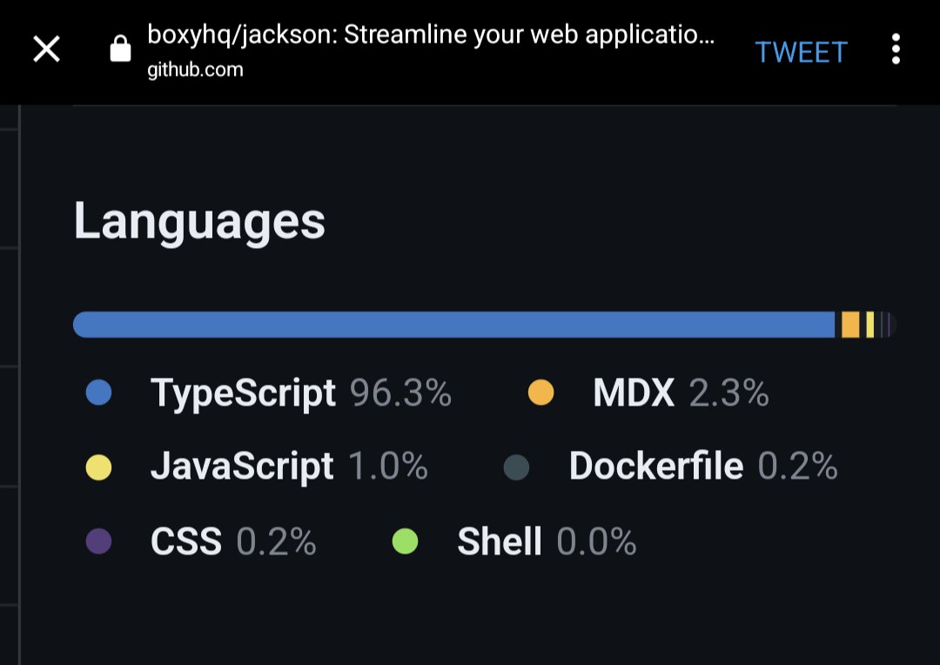
Task: Tap the github.com domain text
Action: [x=196, y=70]
